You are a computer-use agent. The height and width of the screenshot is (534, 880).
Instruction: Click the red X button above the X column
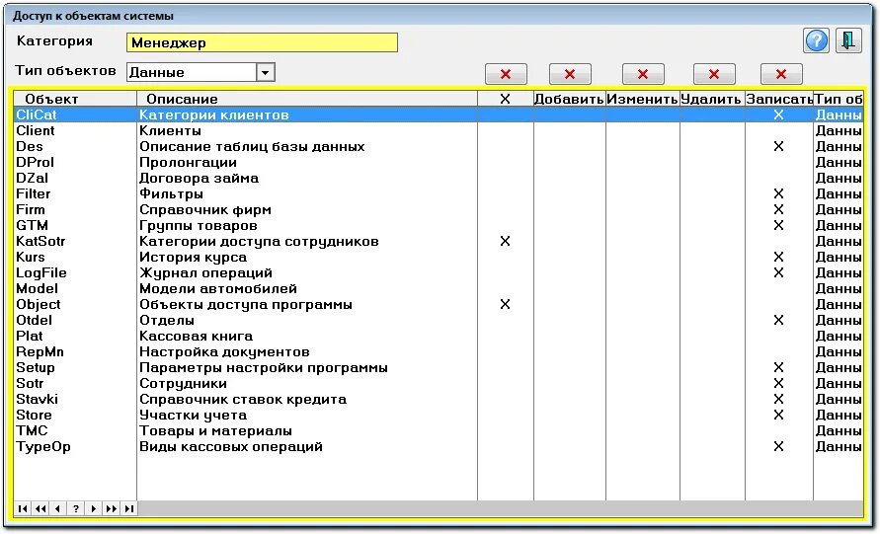[x=506, y=74]
